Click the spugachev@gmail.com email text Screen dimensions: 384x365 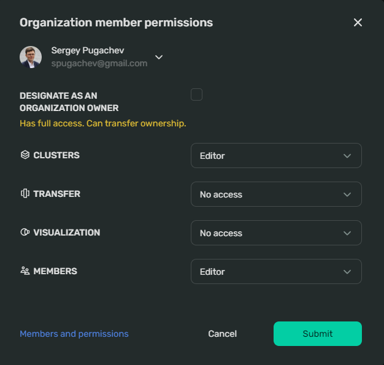pos(99,63)
